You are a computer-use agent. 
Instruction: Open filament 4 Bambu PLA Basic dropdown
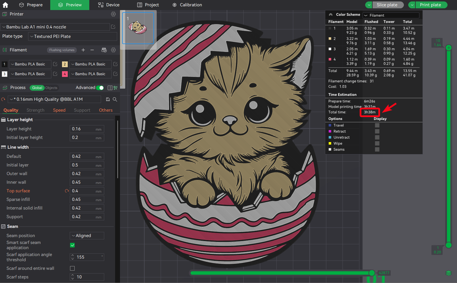click(x=90, y=74)
